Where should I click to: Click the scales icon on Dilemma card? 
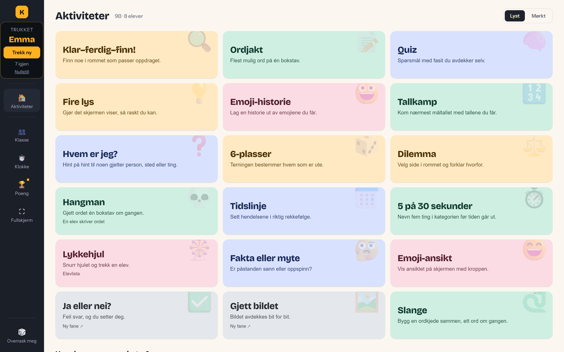[534, 146]
